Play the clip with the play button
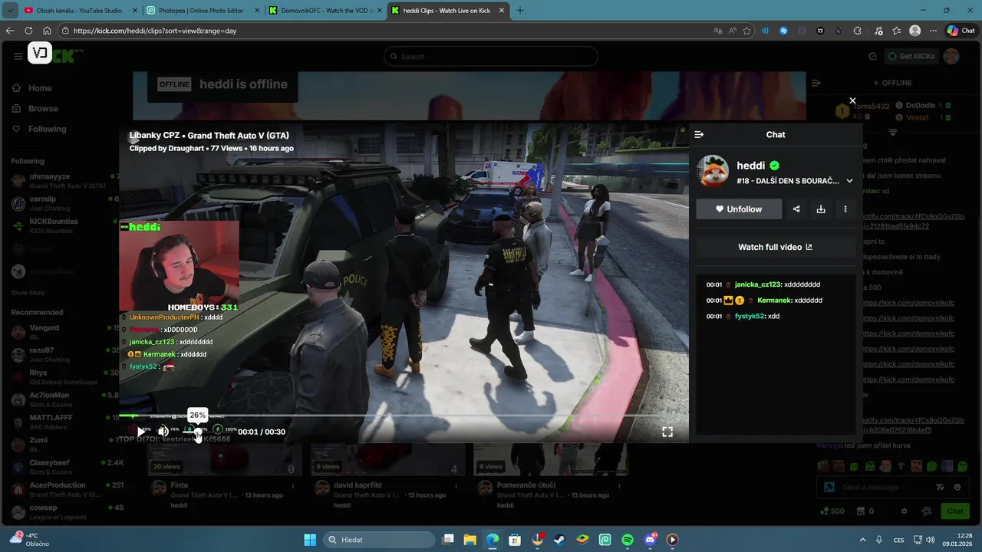 pos(141,432)
